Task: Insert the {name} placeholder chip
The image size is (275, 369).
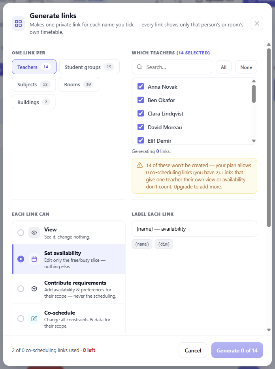Action: click(x=142, y=244)
